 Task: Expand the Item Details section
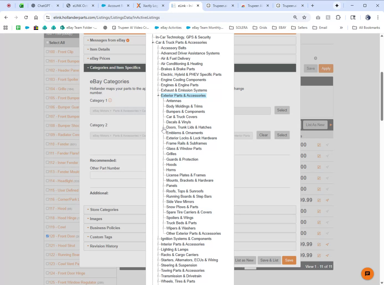click(x=115, y=49)
